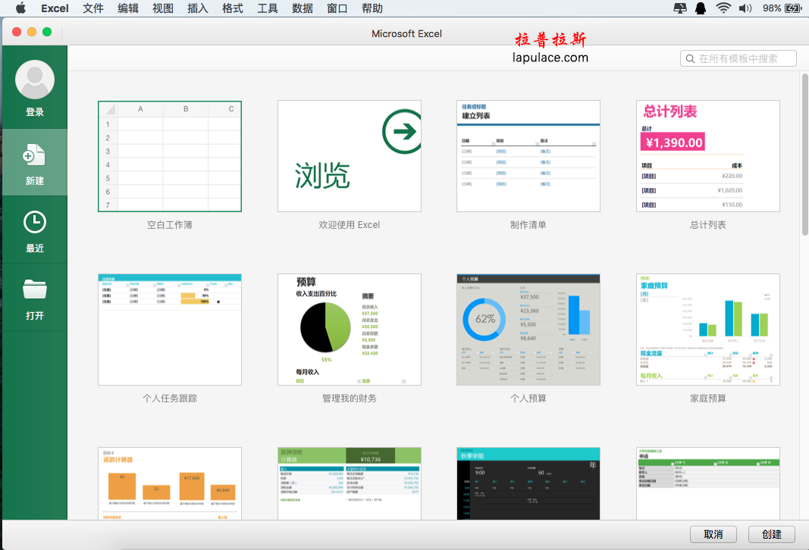
Task: Click the 登录 sign-in label
Action: point(35,112)
